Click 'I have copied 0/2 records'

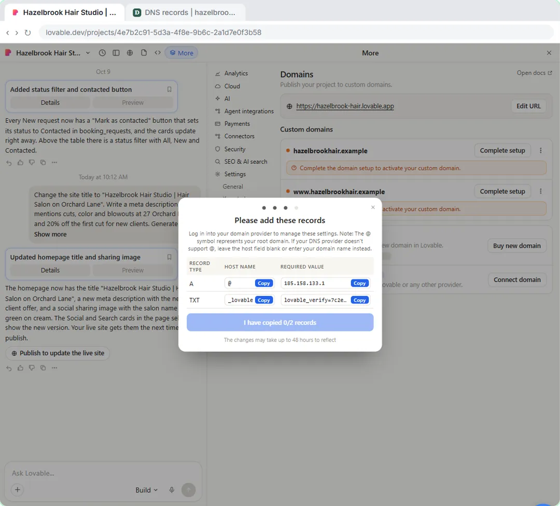(280, 322)
